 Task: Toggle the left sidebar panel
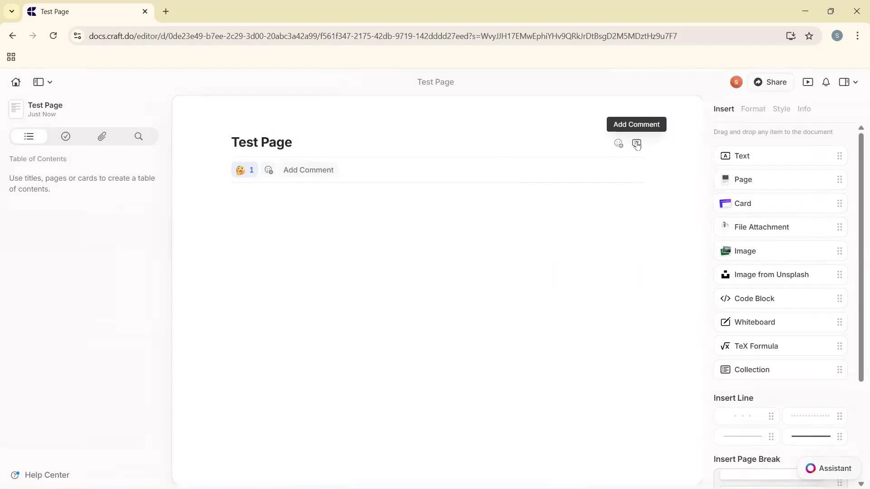pos(39,82)
